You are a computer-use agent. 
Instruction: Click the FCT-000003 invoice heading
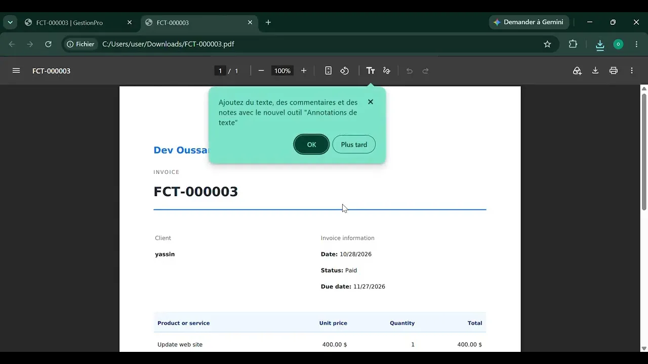pyautogui.click(x=195, y=192)
